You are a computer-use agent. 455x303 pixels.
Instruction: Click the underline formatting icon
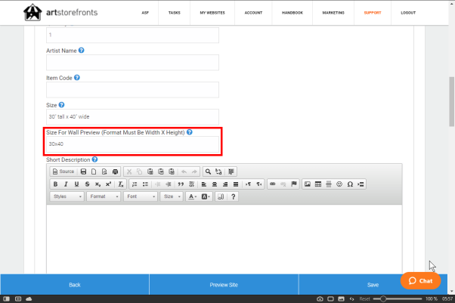(x=76, y=184)
